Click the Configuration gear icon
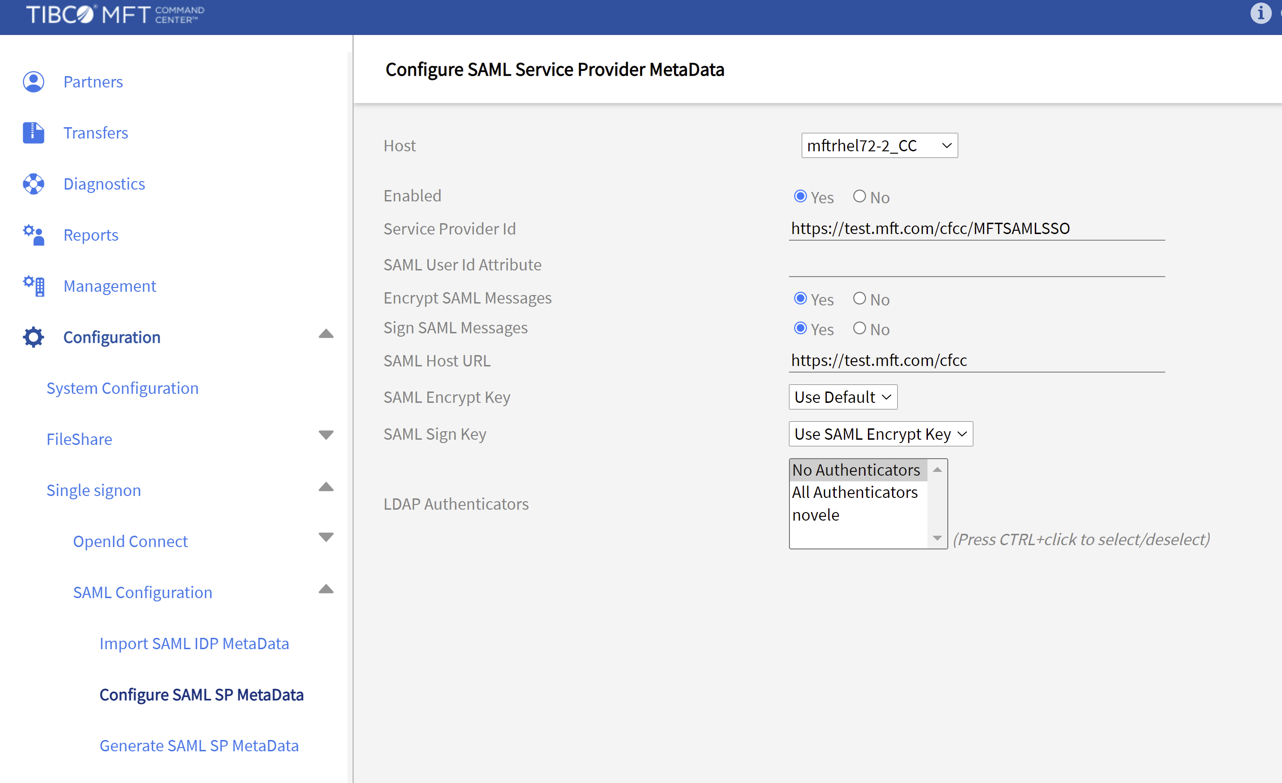Screen dimensions: 1282x783 tap(33, 337)
